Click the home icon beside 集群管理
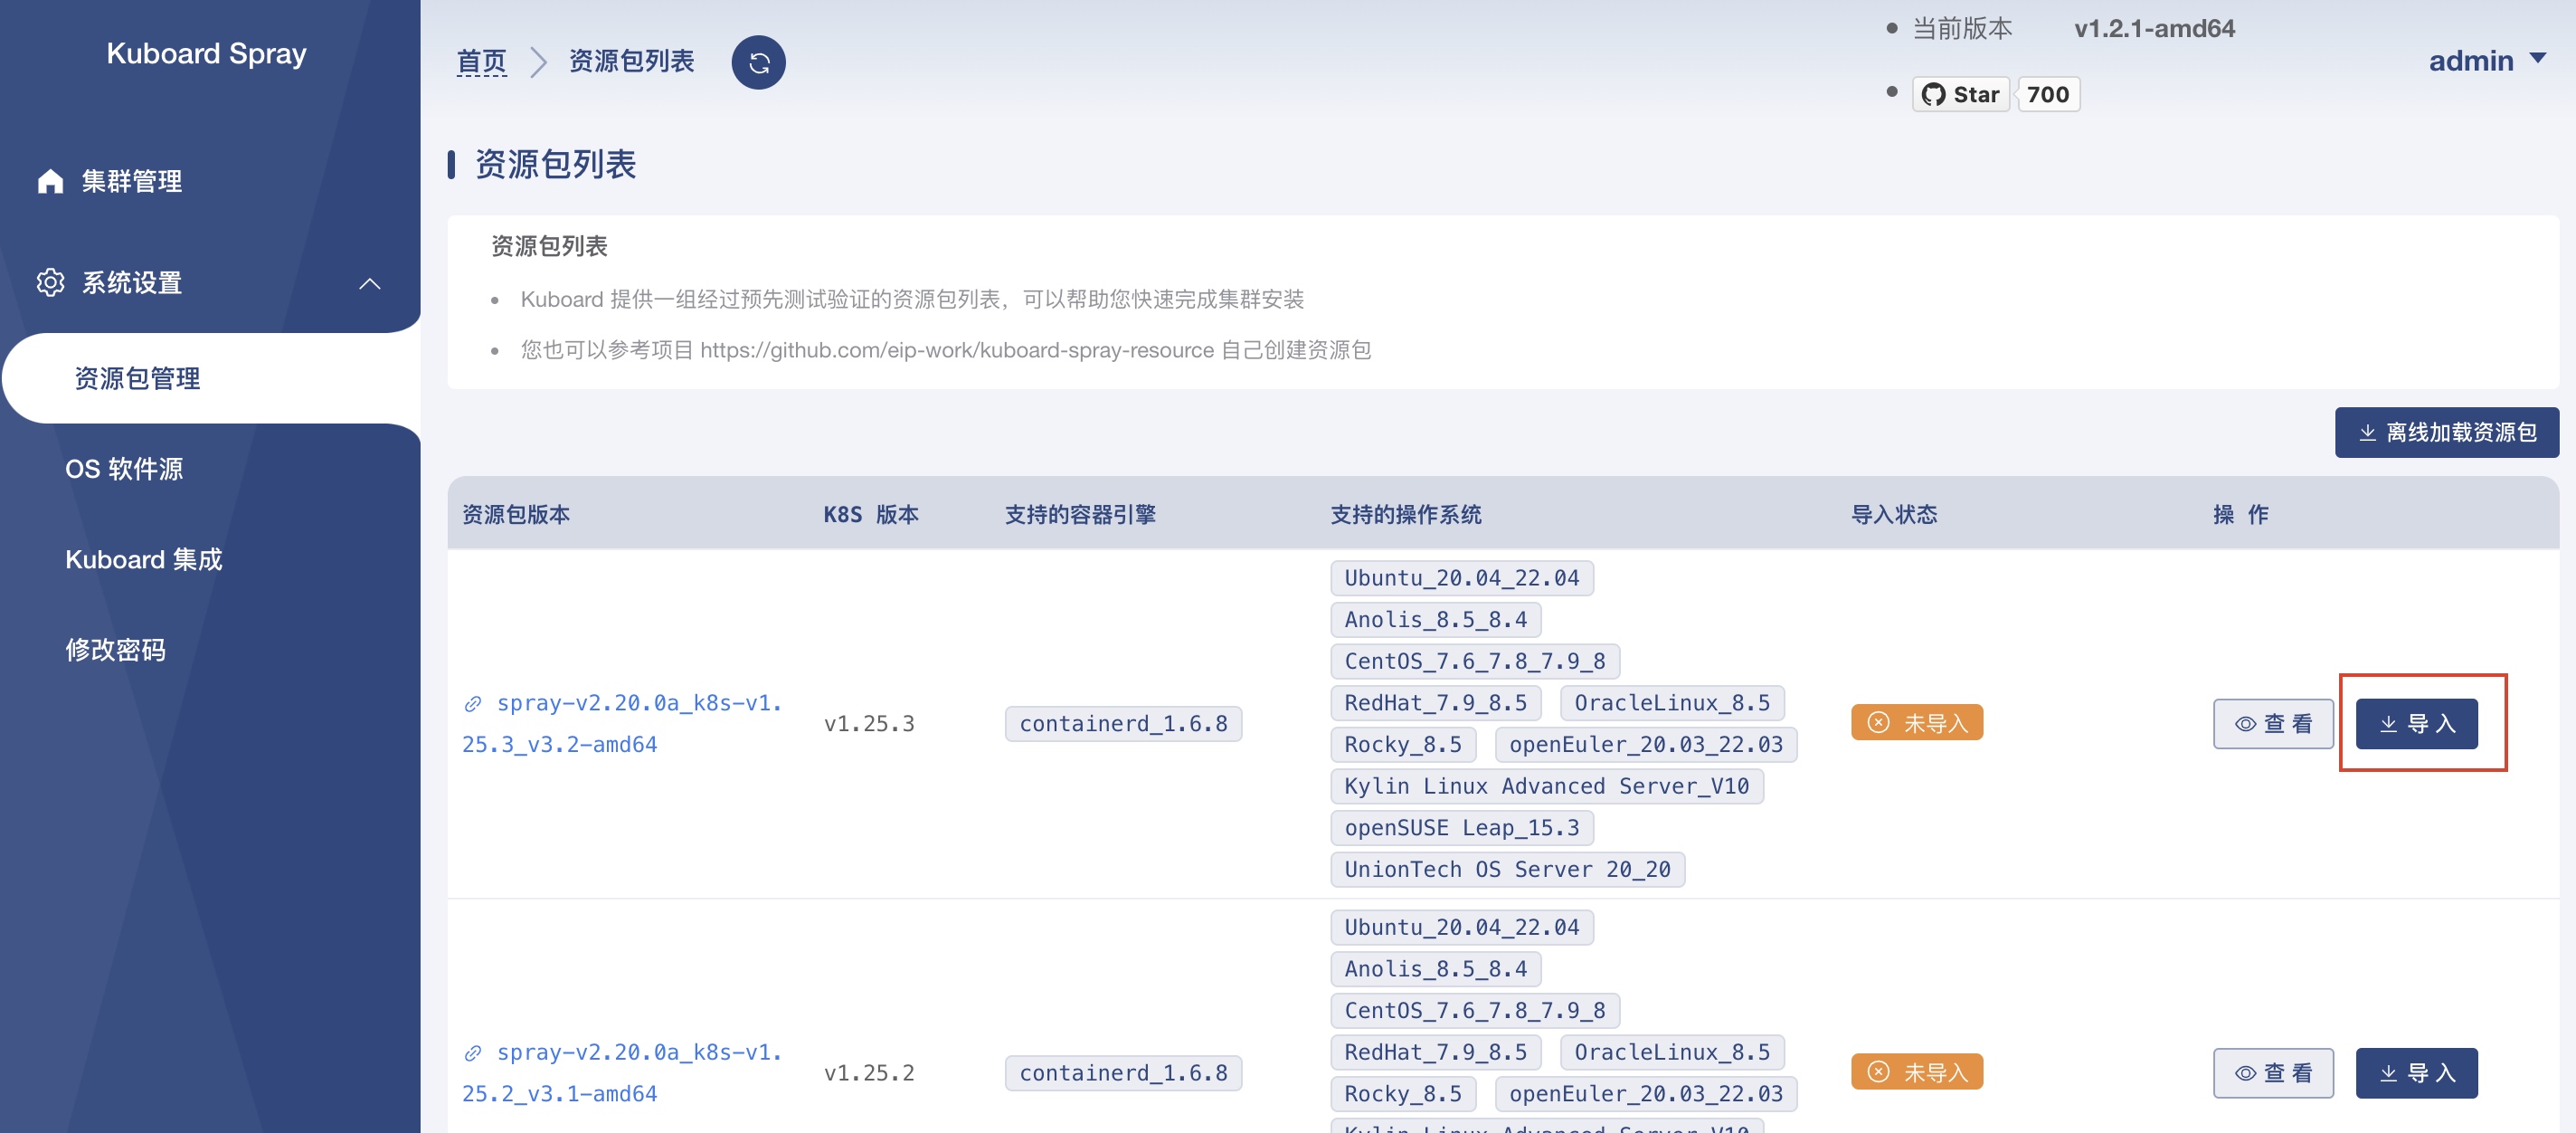2576x1133 pixels. click(50, 181)
